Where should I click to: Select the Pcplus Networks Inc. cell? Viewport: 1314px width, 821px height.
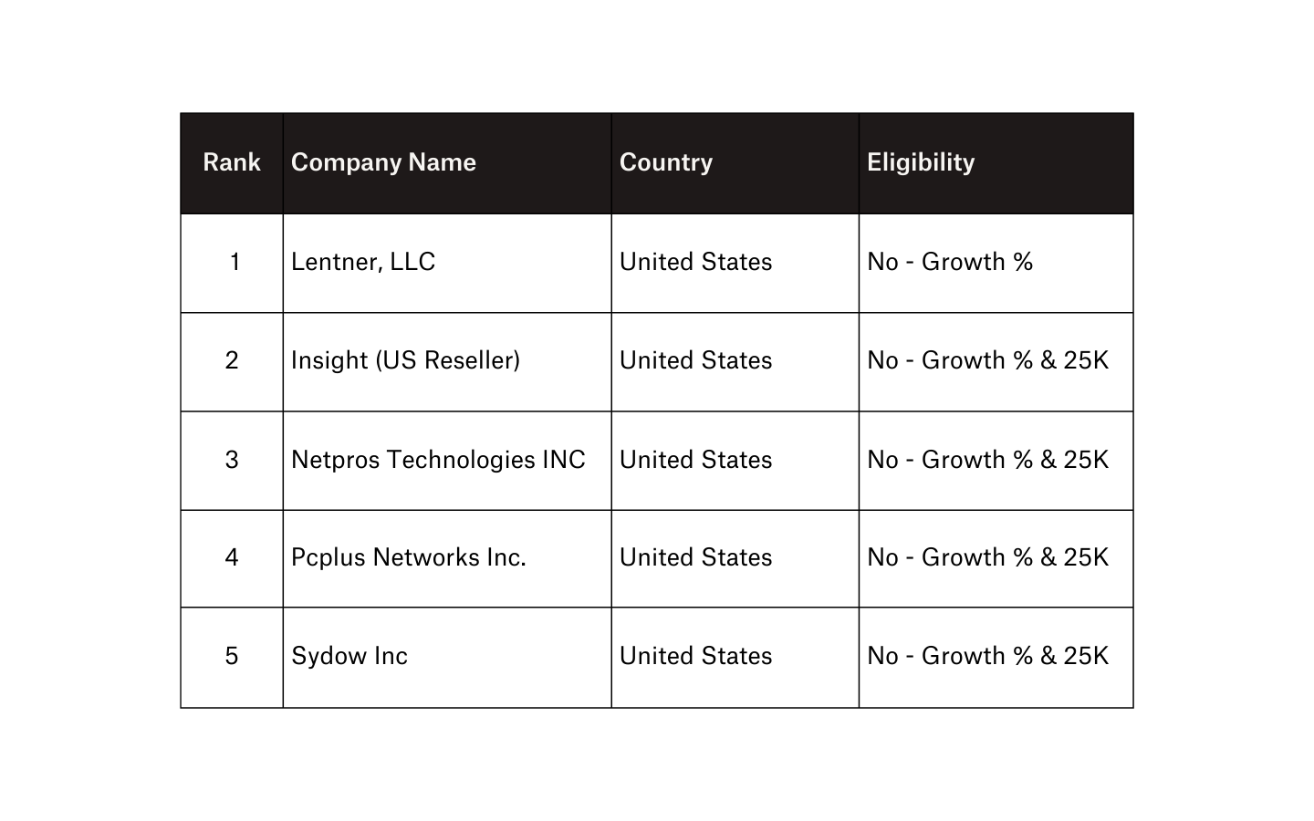[x=409, y=557]
